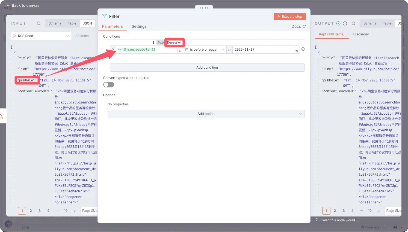Open the 'is before or equal' operator dropdown

pyautogui.click(x=205, y=50)
